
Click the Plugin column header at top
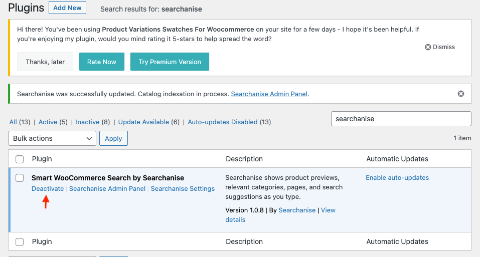pos(42,159)
